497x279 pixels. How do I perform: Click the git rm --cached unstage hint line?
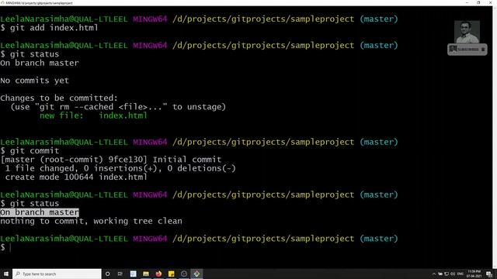click(x=118, y=107)
